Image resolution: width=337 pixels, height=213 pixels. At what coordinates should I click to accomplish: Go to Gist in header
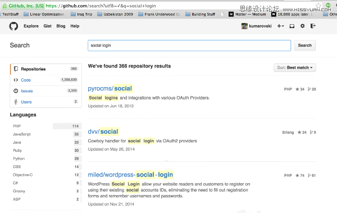[48, 26]
